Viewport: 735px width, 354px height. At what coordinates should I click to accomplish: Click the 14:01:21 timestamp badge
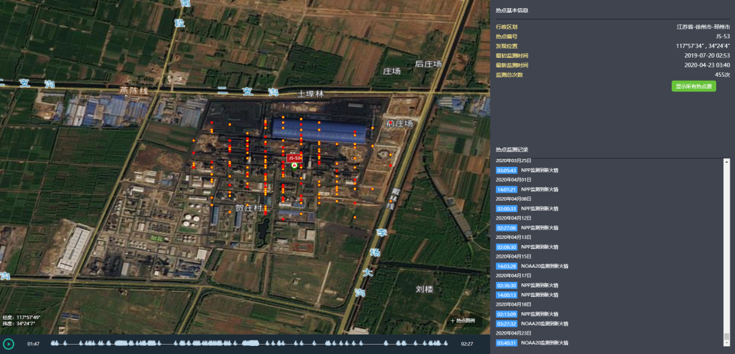pyautogui.click(x=506, y=190)
